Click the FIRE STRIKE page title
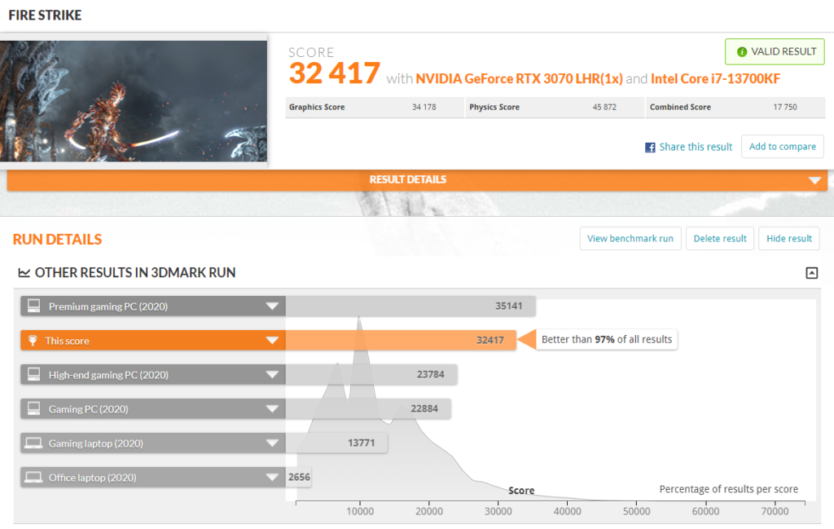 (46, 15)
